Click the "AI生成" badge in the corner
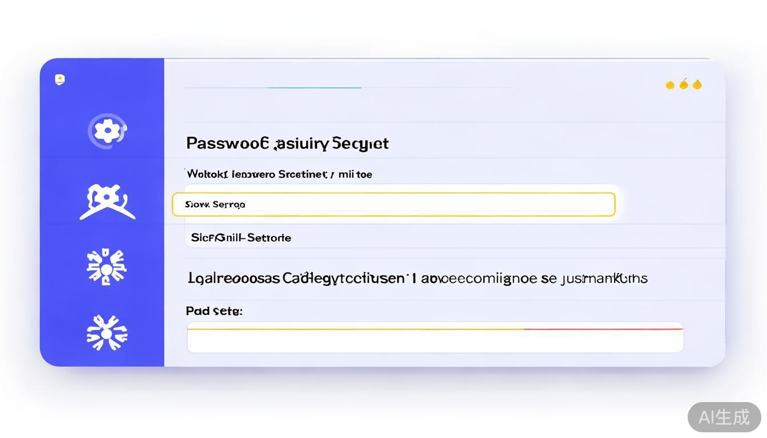The height and width of the screenshot is (438, 767). (724, 417)
